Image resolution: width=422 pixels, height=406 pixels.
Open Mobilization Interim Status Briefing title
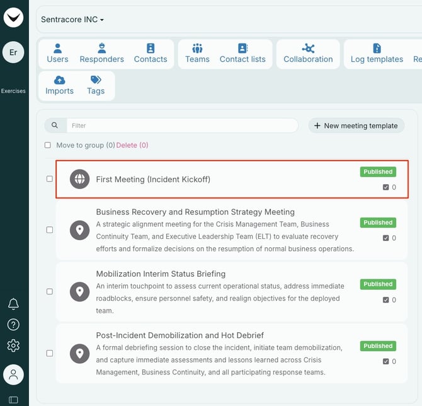point(161,274)
